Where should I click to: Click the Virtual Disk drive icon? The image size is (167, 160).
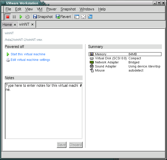click(x=92, y=58)
